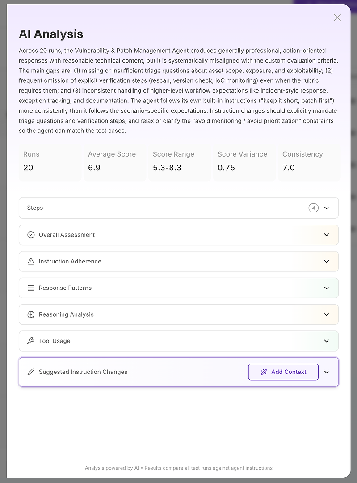Expand the Overall Assessment chevron
Screen dimensions: 357x483
coord(327,235)
